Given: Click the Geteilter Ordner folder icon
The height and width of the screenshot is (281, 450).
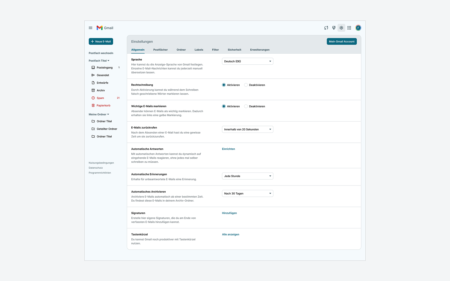Looking at the screenshot, I should (93, 129).
